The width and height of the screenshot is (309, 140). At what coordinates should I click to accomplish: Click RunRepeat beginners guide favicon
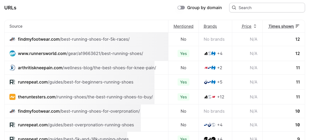coord(12,82)
